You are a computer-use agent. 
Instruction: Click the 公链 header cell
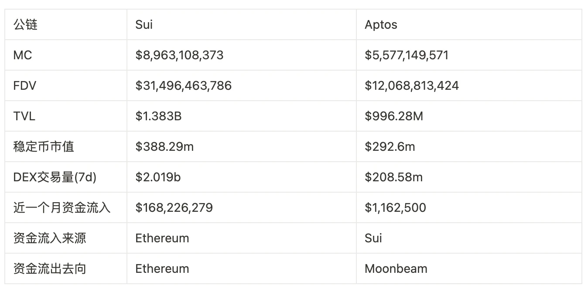[26, 25]
